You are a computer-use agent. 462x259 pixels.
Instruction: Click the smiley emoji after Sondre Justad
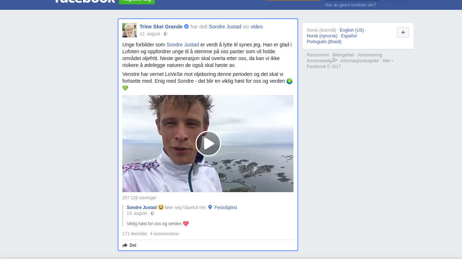pos(161,207)
